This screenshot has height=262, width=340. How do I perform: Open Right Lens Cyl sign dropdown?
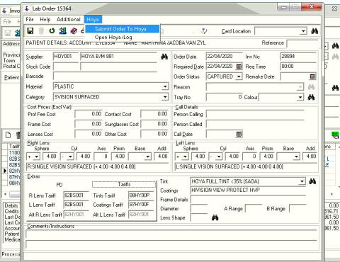tap(70, 156)
